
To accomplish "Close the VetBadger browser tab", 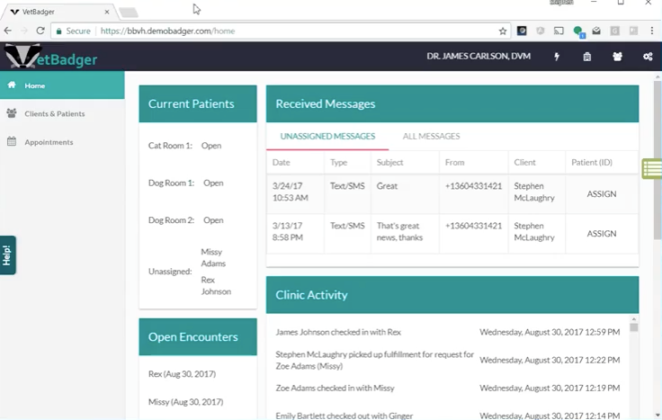I will tap(107, 12).
